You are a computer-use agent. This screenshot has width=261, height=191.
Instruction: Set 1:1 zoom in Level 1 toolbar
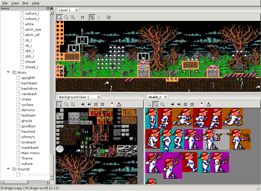coord(60,17)
